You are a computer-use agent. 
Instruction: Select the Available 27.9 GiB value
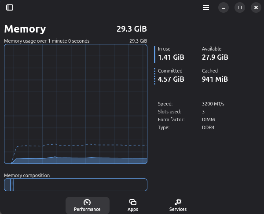[215, 58]
